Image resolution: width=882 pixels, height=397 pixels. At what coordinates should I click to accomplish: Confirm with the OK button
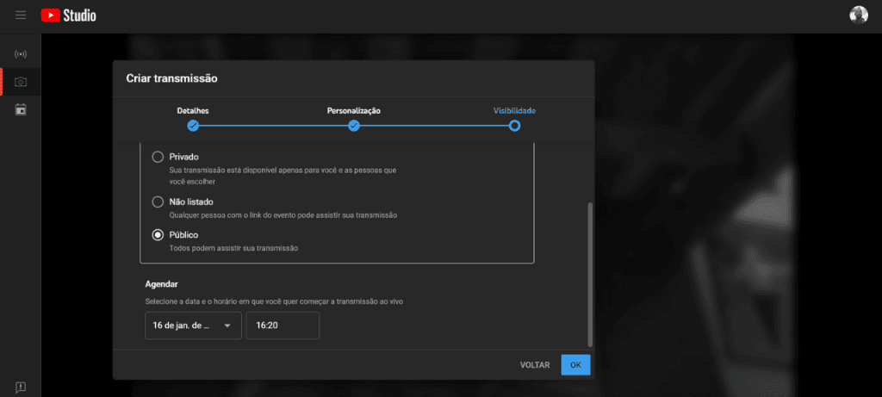click(x=575, y=365)
